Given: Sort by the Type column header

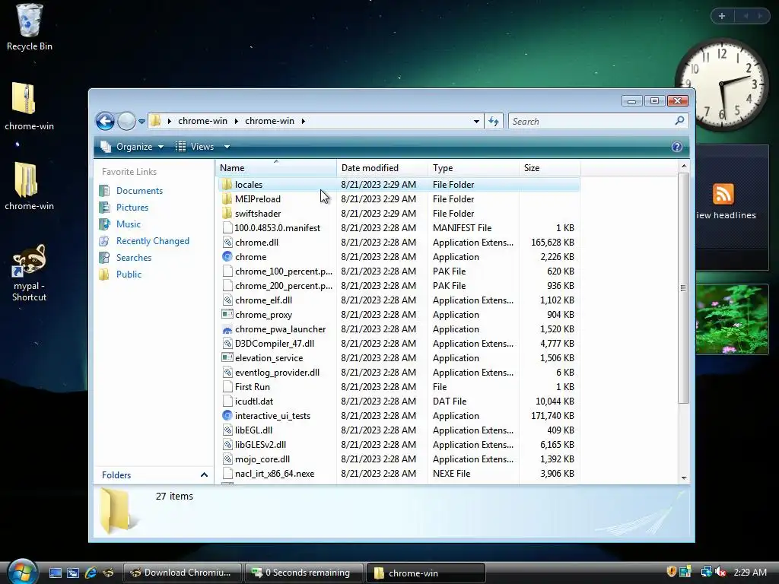Looking at the screenshot, I should coord(473,168).
